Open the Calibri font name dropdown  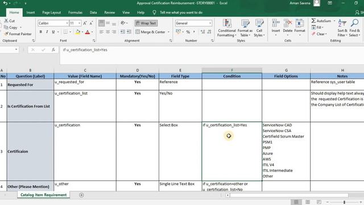click(67, 23)
